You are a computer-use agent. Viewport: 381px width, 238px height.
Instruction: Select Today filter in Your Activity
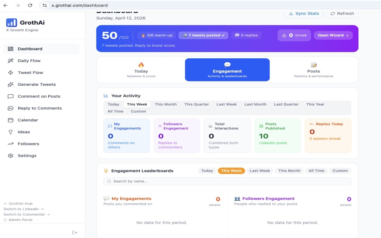pos(113,104)
